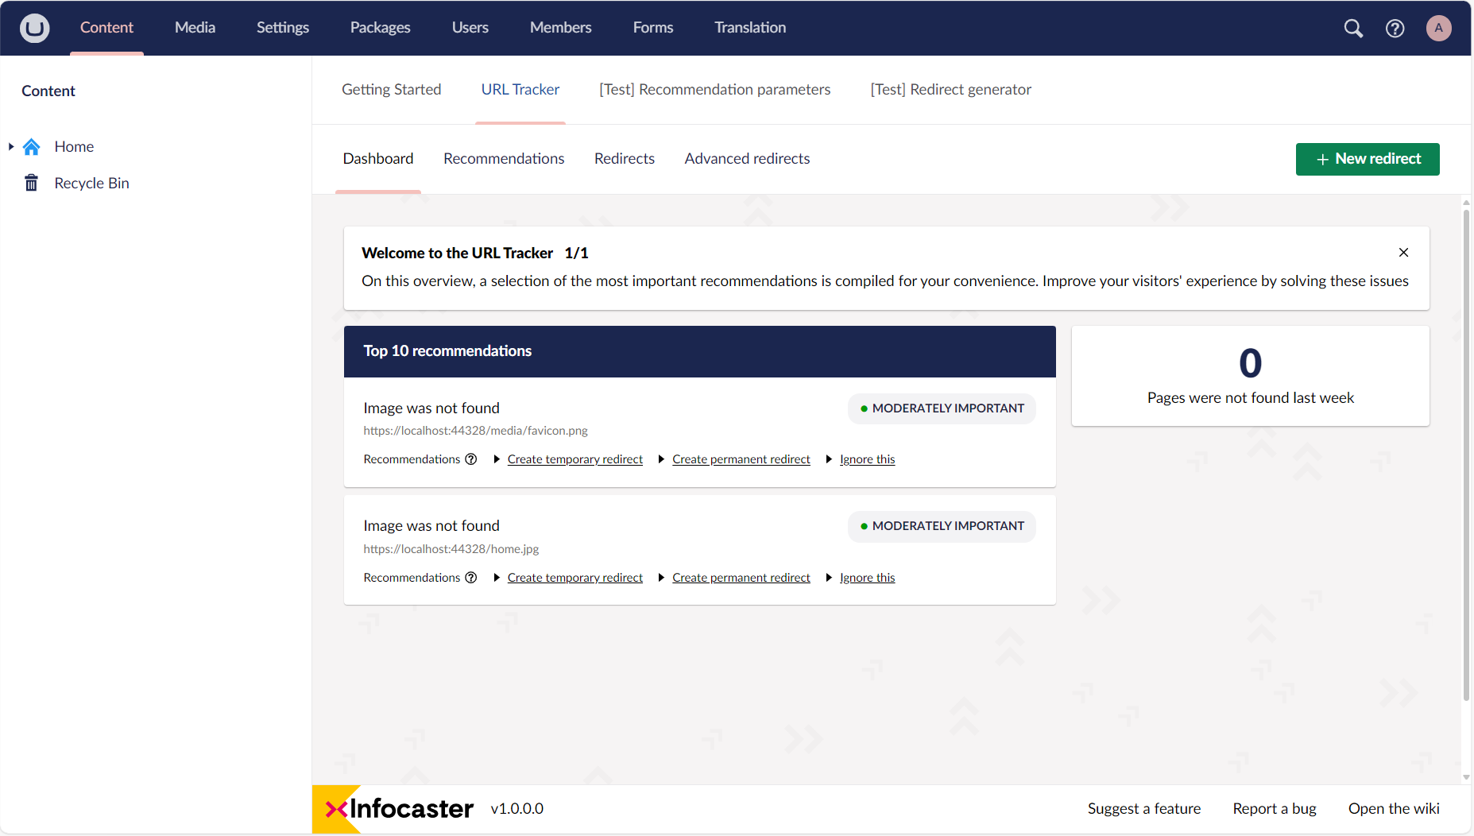This screenshot has width=1474, height=836.
Task: Click the New redirect button
Action: [x=1367, y=159]
